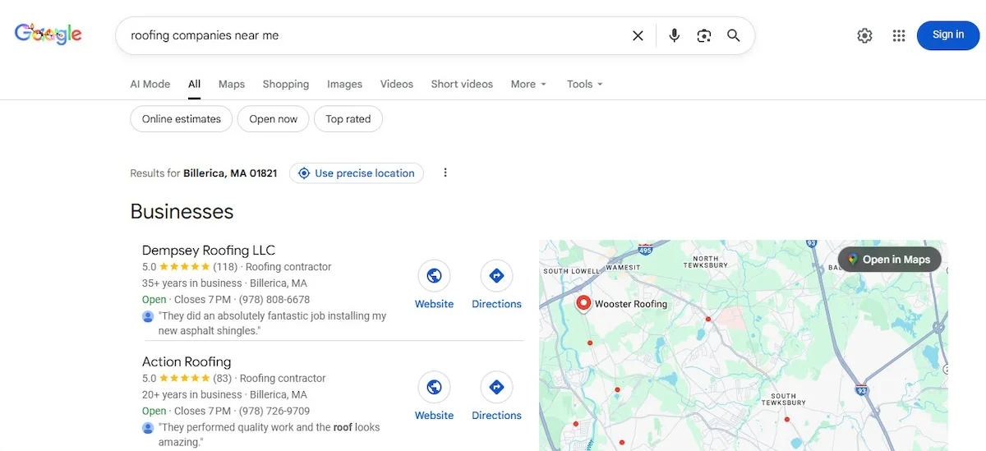Viewport: 986px width, 451px height.
Task: Click Action Roofing Website globe icon
Action: point(434,388)
